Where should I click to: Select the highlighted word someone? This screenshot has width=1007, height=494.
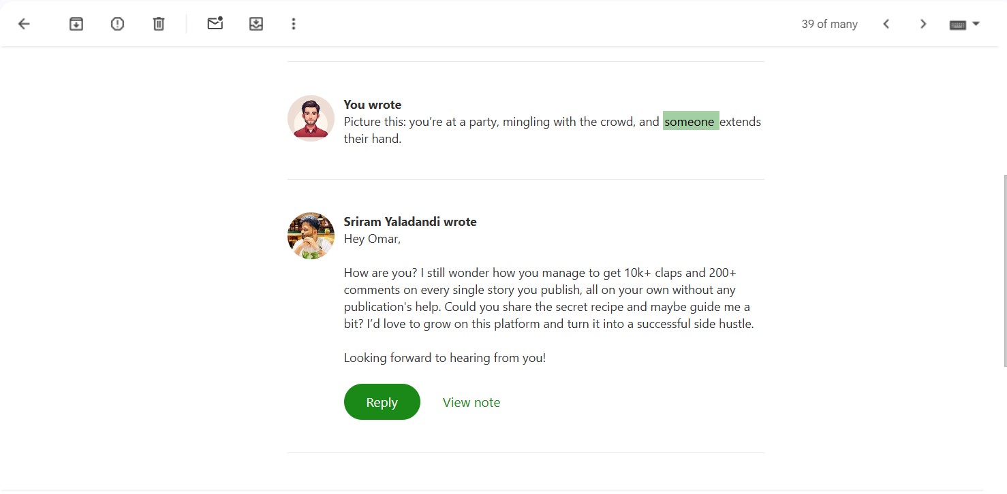click(690, 121)
